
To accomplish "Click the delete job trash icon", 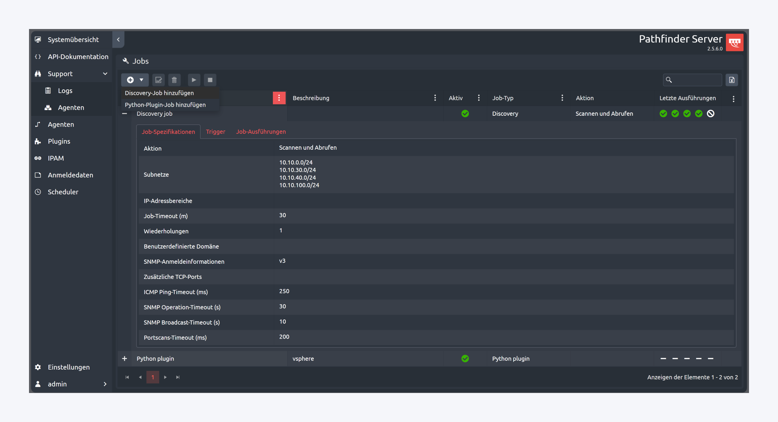I will click(174, 80).
